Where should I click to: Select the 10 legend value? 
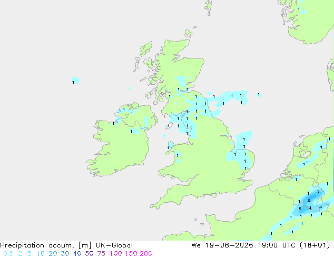(x=41, y=254)
